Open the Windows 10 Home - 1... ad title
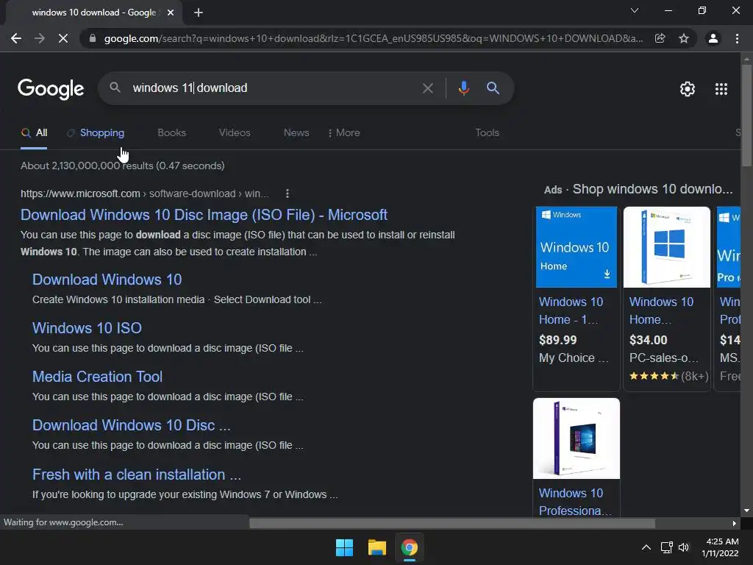The height and width of the screenshot is (565, 753). point(571,311)
